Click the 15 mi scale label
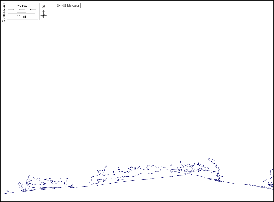Image resolution: width=274 pixels, height=202 pixels. click(21, 16)
